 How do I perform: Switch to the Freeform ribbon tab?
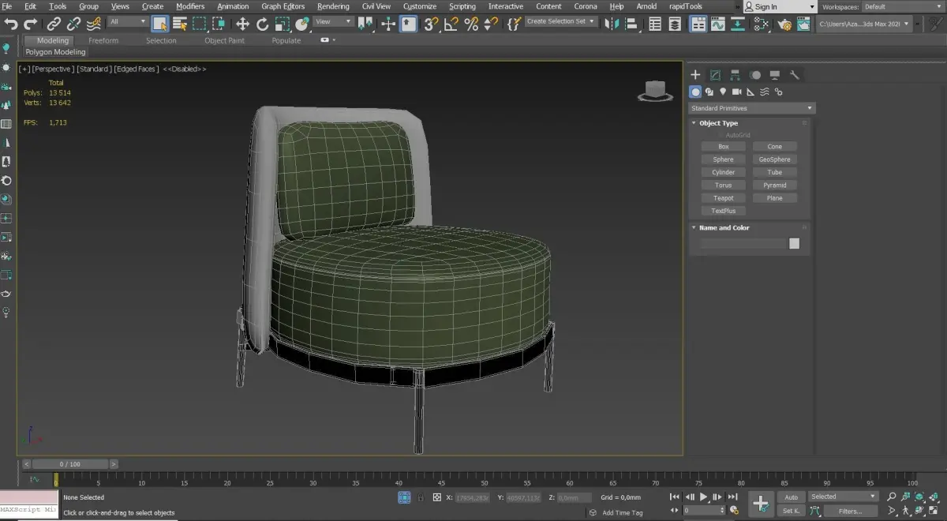[103, 40]
